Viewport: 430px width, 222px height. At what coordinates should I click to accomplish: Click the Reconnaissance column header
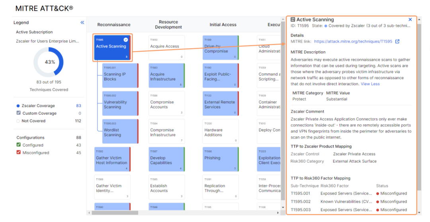coord(114,25)
